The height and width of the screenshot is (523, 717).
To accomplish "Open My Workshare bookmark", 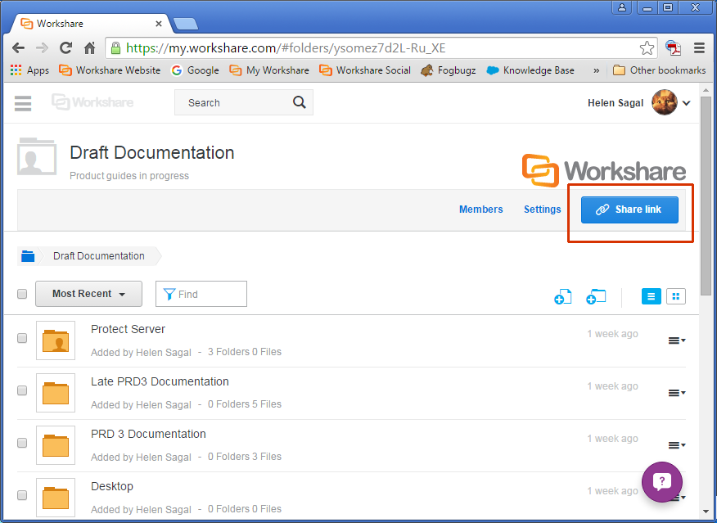I will [x=269, y=70].
